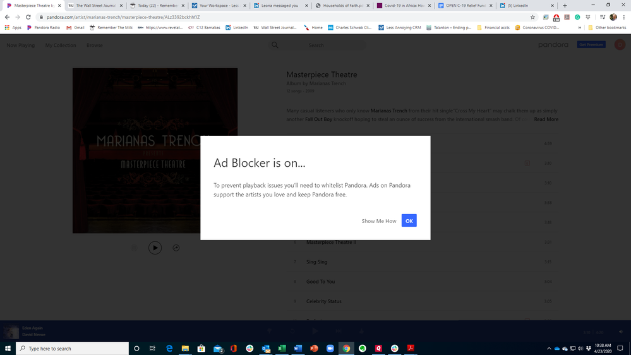
Task: Switch to the Today (22) Remember tab
Action: pyautogui.click(x=157, y=6)
